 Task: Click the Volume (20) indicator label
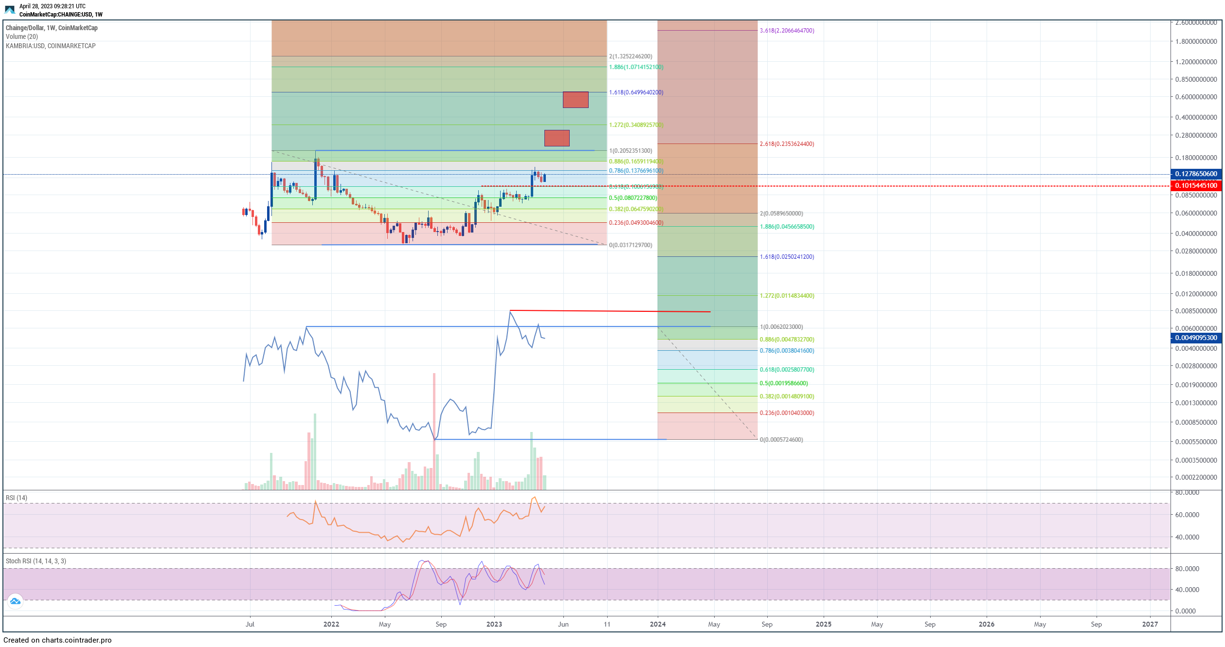pos(22,36)
